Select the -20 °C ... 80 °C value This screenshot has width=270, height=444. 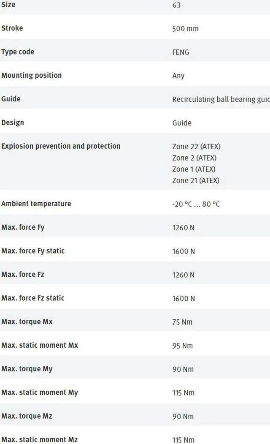pyautogui.click(x=196, y=204)
